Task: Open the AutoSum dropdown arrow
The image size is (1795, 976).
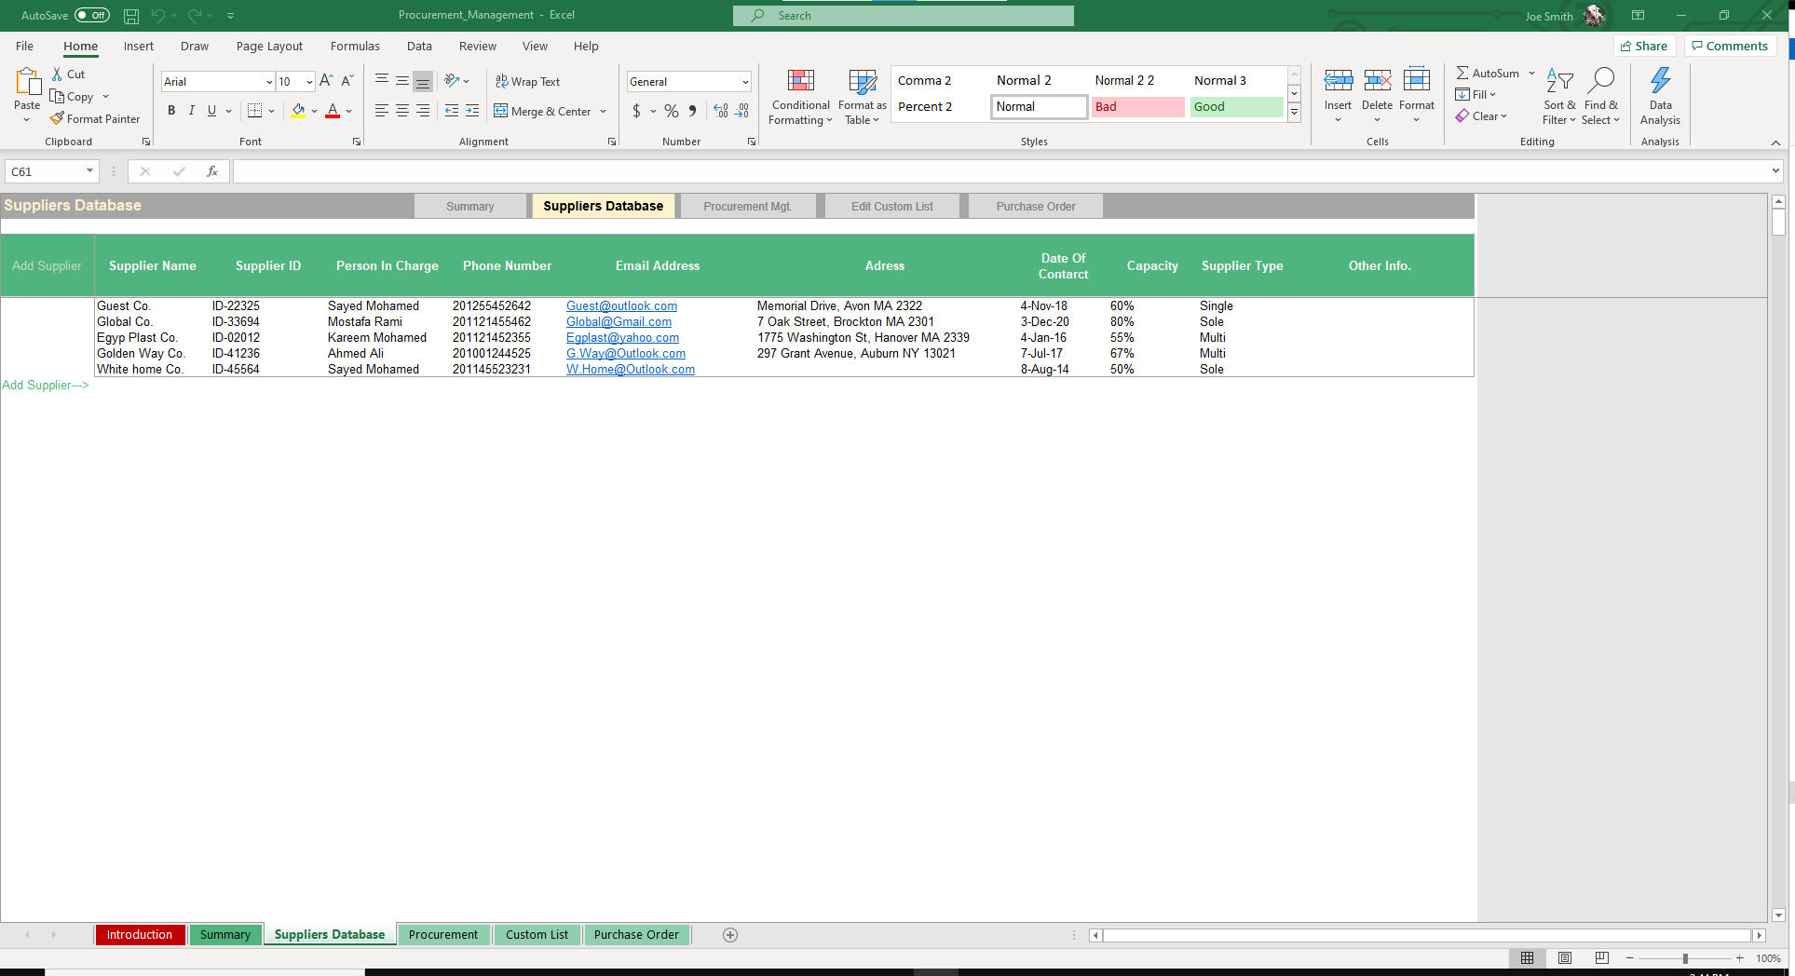Action: [x=1531, y=73]
